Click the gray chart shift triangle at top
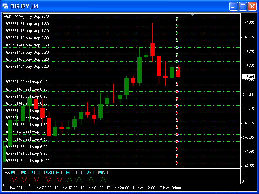Viewport: 259px width, 194px height. pyautogui.click(x=193, y=15)
